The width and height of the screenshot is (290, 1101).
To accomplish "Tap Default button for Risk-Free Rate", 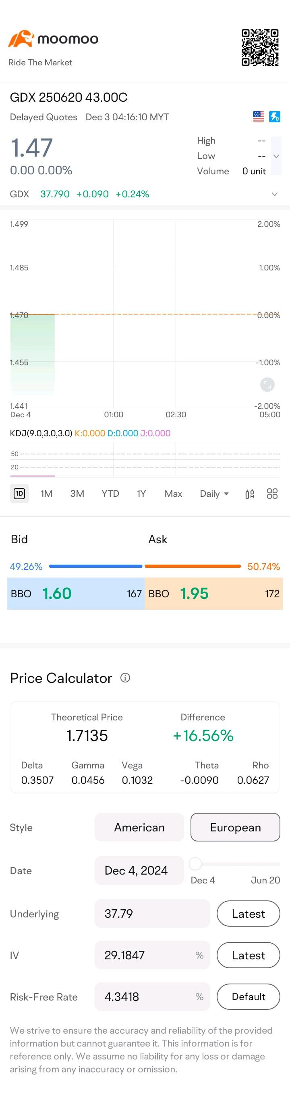I will click(248, 997).
